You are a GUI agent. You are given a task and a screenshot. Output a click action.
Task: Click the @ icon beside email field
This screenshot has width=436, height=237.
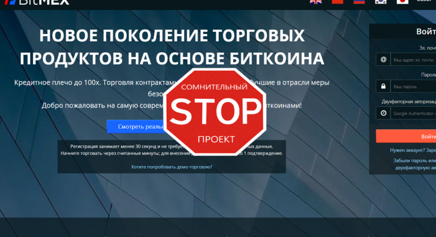383,59
